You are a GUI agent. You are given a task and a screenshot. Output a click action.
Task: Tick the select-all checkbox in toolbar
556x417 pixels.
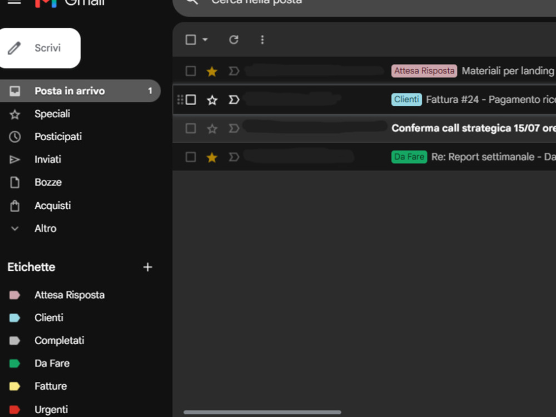[x=191, y=39]
